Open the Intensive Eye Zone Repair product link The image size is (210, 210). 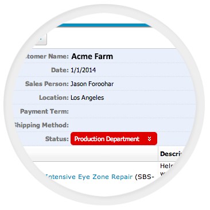[x=89, y=177]
